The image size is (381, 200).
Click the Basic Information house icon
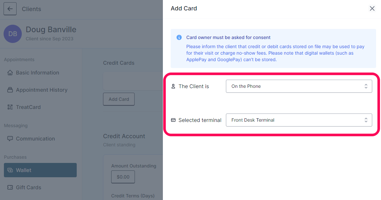click(10, 73)
